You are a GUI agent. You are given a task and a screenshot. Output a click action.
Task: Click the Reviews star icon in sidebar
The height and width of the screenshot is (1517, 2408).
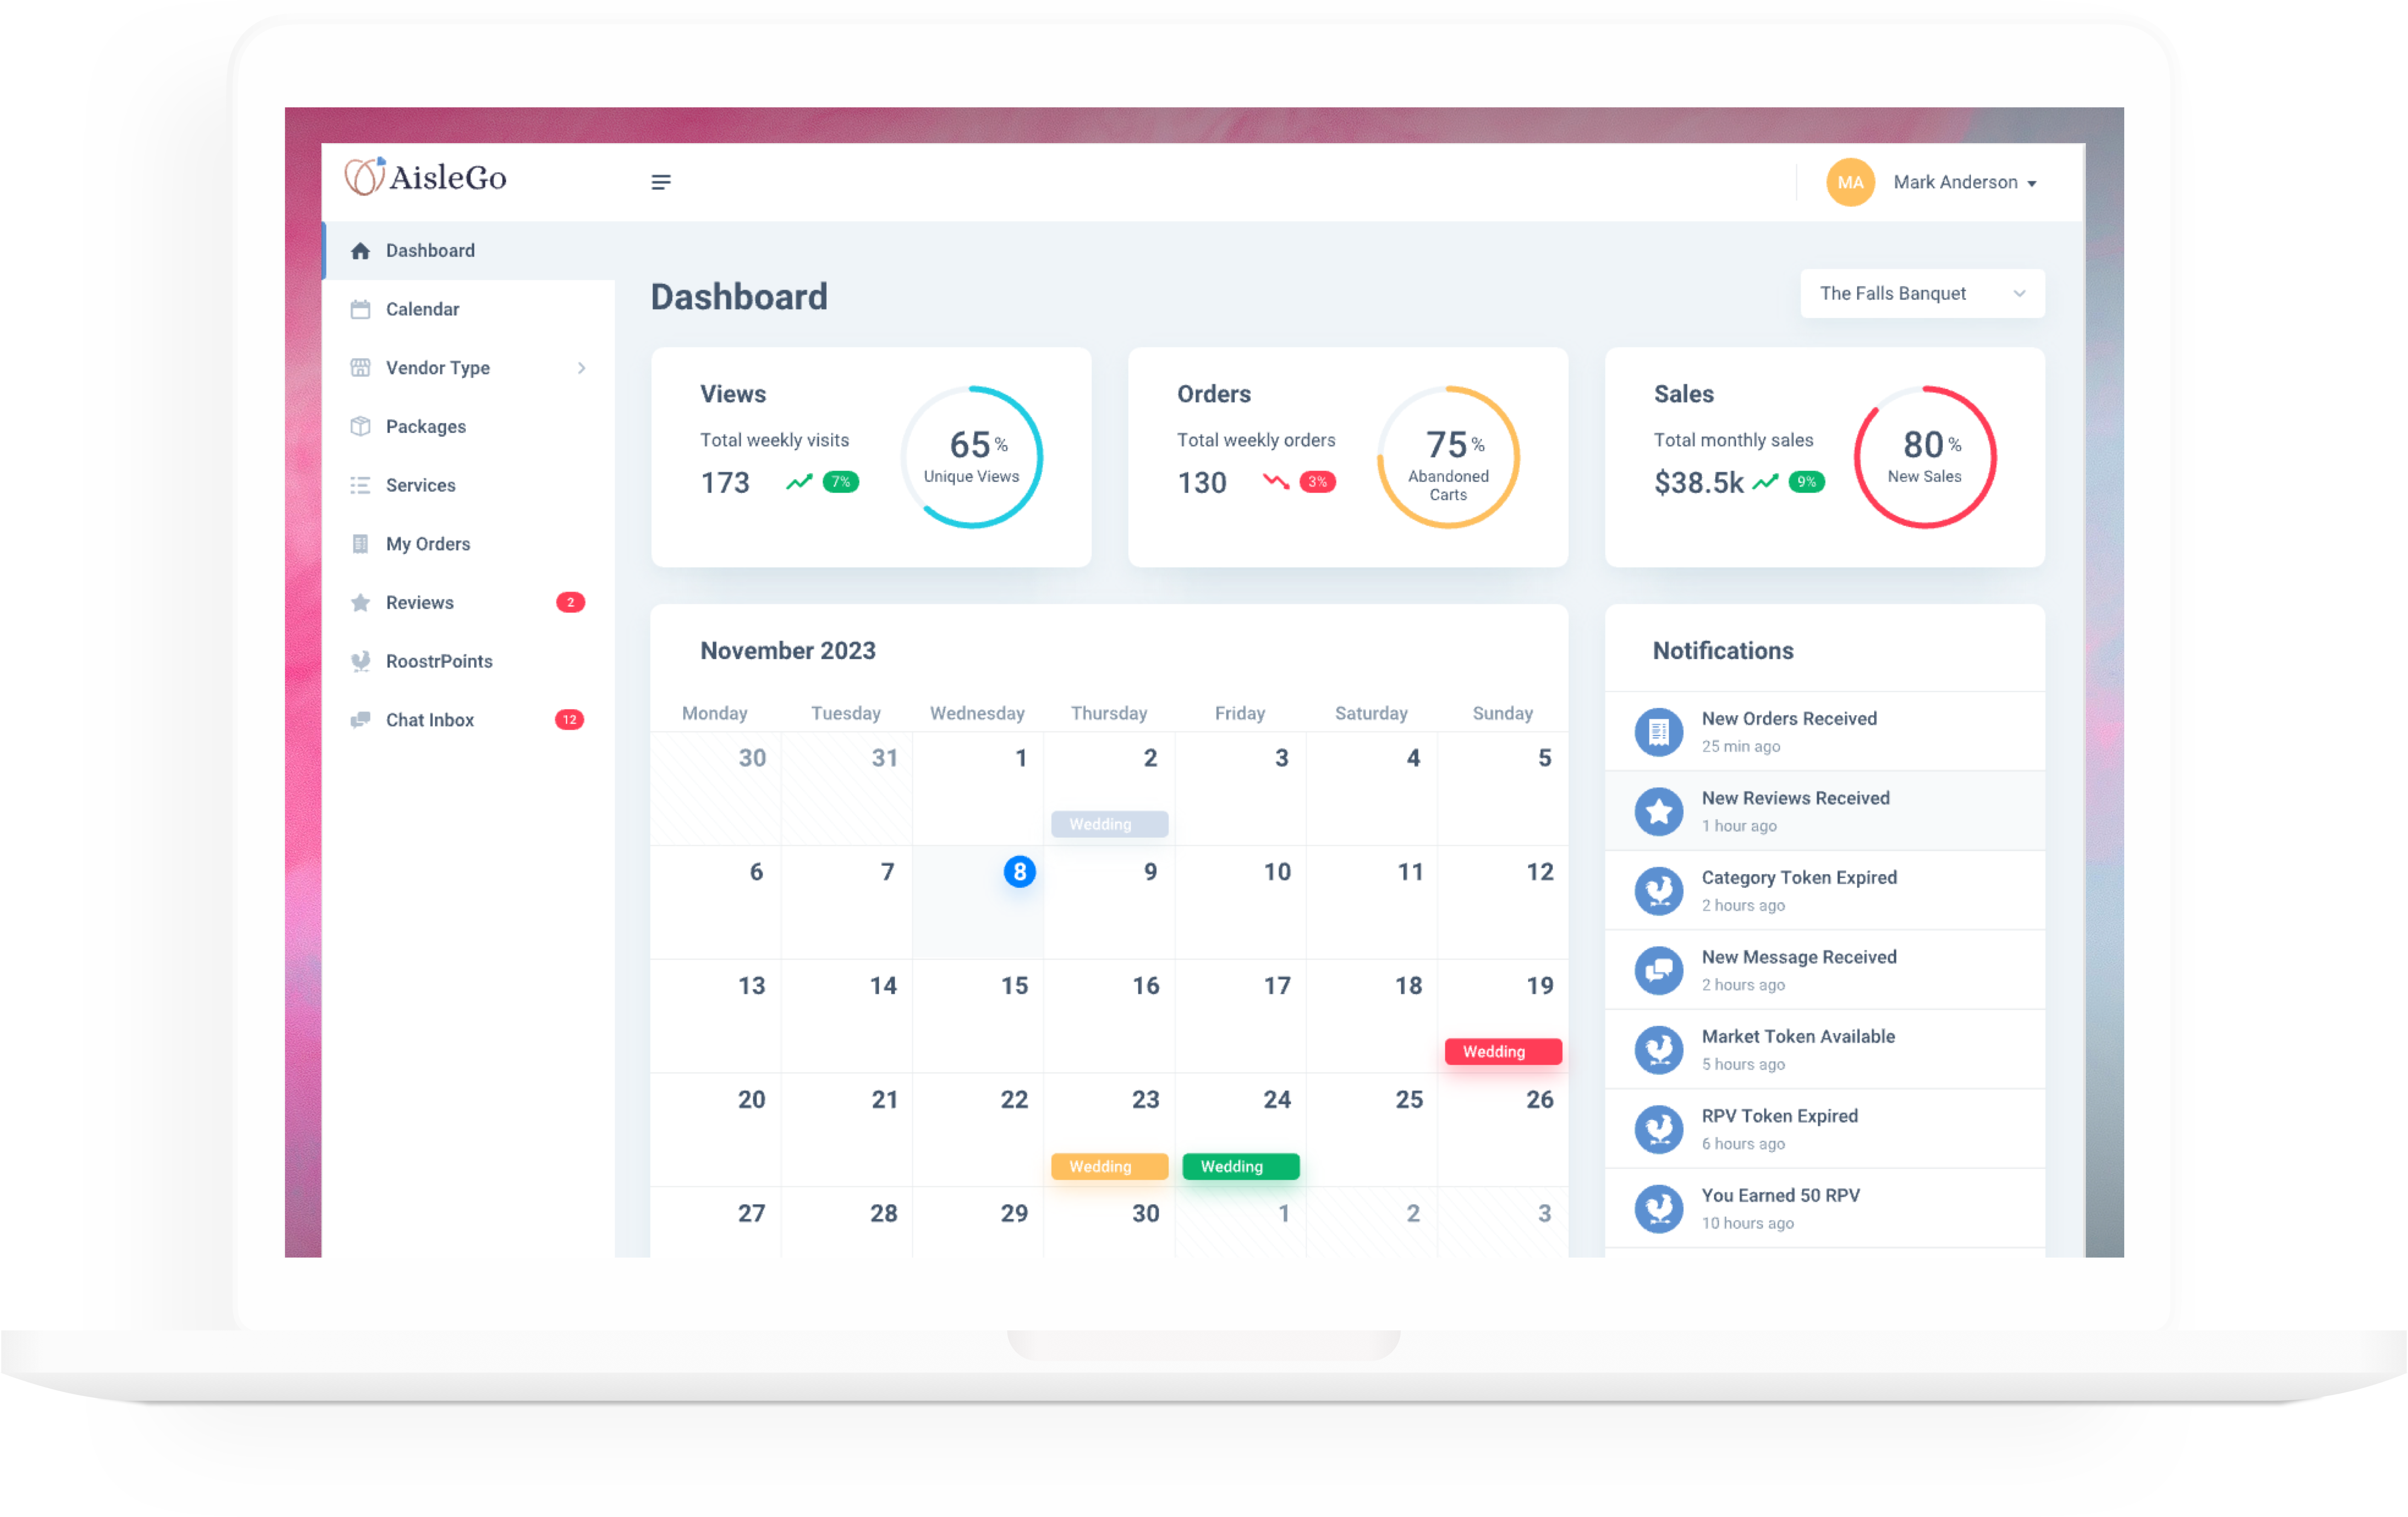point(361,602)
